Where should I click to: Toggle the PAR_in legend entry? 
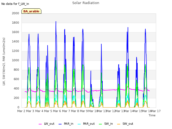(66, 124)
